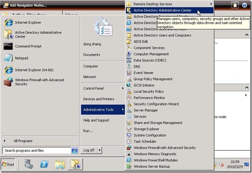Open the Log off options arrow
The height and width of the screenshot is (173, 252).
pyautogui.click(x=100, y=150)
